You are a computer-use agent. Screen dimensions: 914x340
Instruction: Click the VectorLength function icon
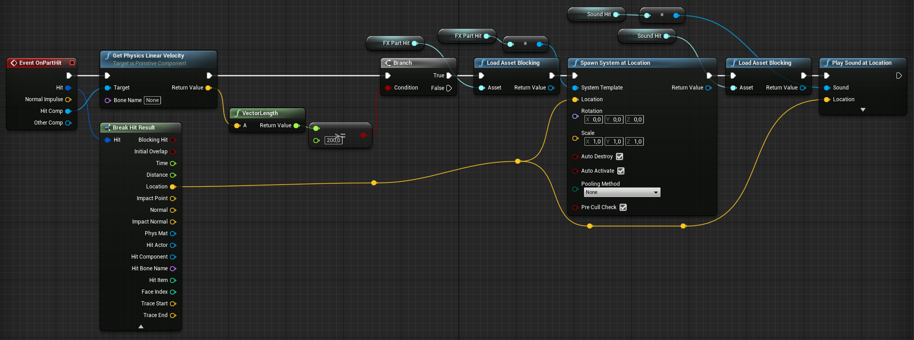[x=237, y=113]
